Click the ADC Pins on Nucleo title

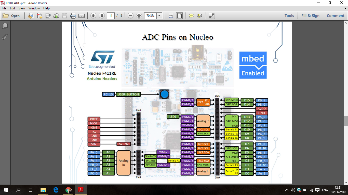pyautogui.click(x=178, y=37)
